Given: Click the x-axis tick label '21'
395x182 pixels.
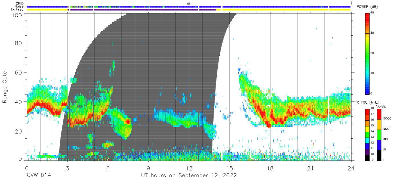Looking at the screenshot, I should (x=310, y=168).
